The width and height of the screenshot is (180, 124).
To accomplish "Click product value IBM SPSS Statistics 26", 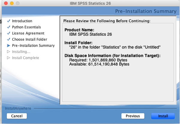I will [90, 34].
